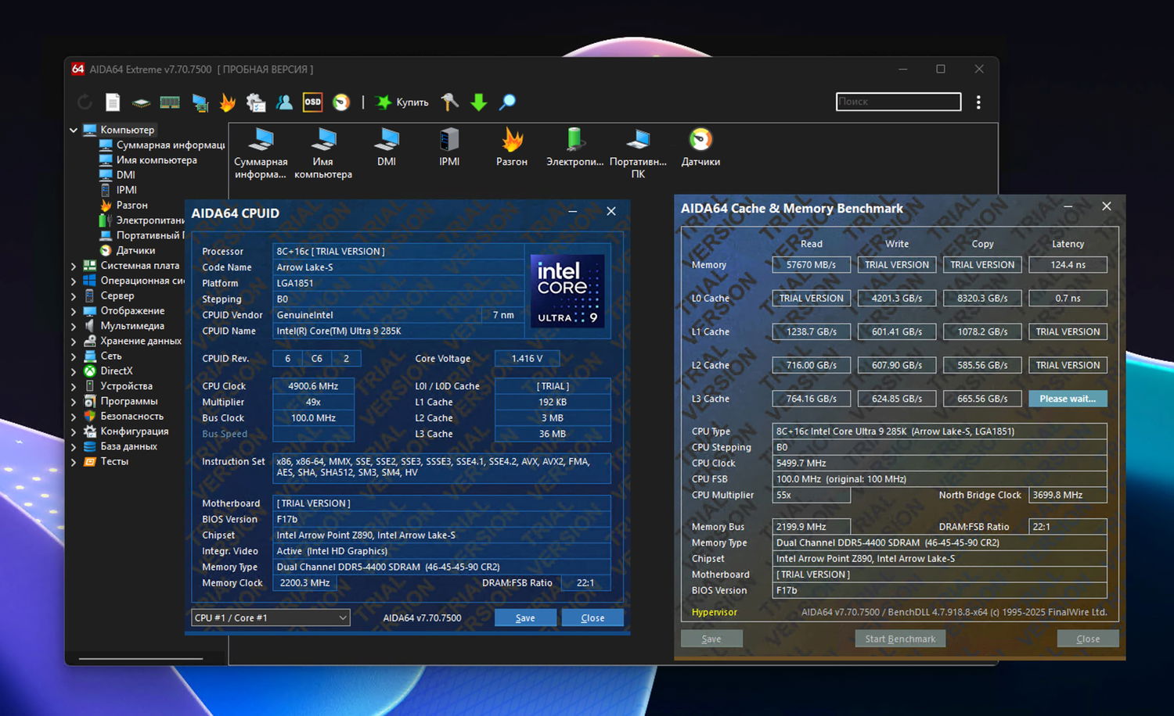Image resolution: width=1174 pixels, height=716 pixels.
Task: Collapse the Компьютер tree node
Action: coord(74,130)
